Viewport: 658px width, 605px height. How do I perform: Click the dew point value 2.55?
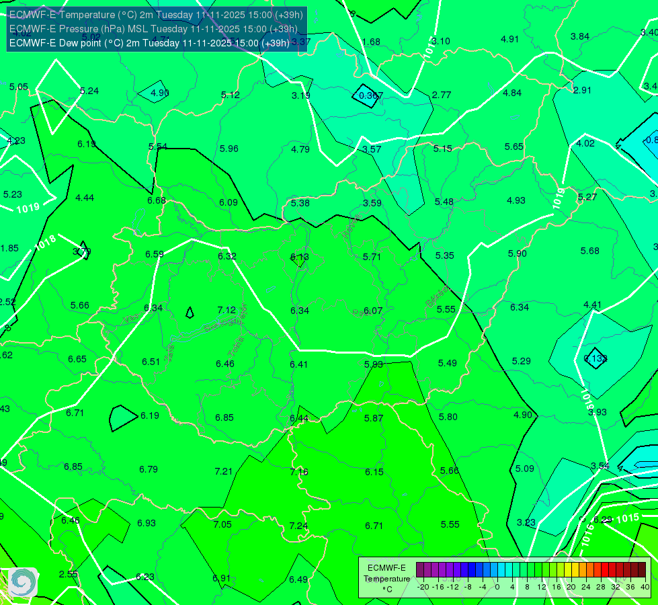[x=69, y=574]
